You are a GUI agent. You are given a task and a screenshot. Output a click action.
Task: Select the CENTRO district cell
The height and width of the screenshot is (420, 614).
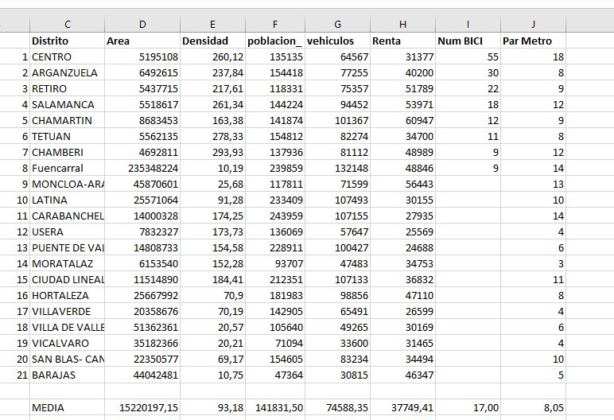67,57
